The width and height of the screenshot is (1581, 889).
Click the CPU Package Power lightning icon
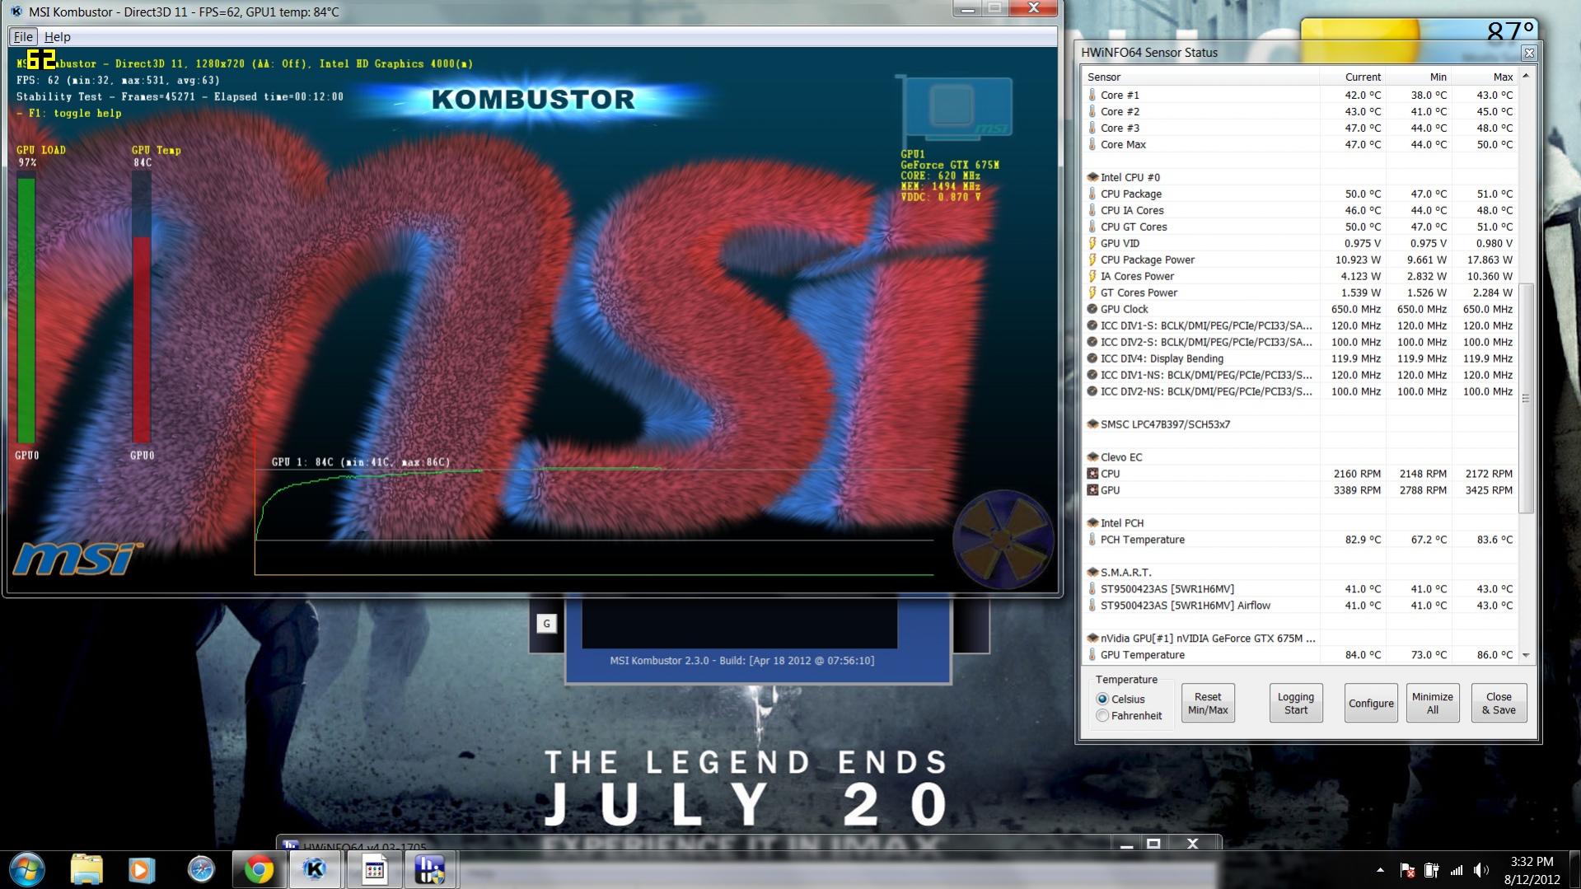pyautogui.click(x=1092, y=260)
